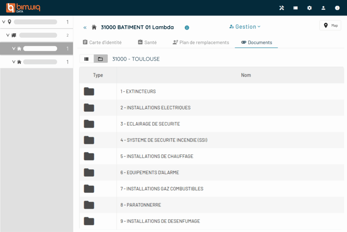347x232 pixels.
Task: Switch to folder view mode
Action: pos(100,59)
